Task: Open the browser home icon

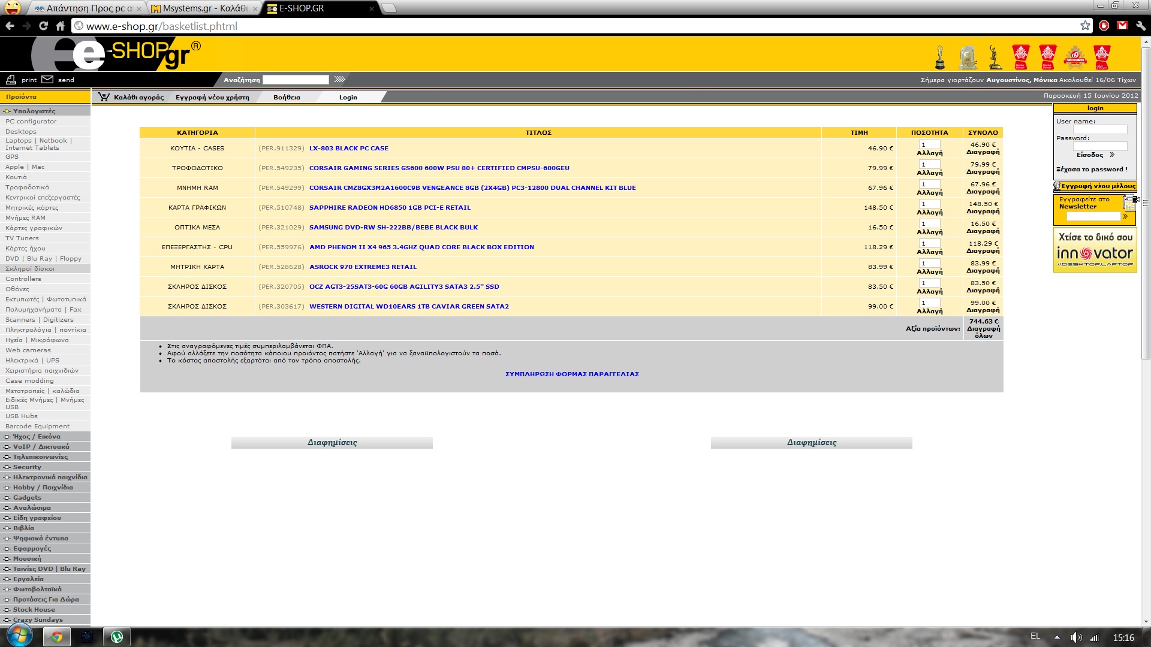Action: pos(60,26)
